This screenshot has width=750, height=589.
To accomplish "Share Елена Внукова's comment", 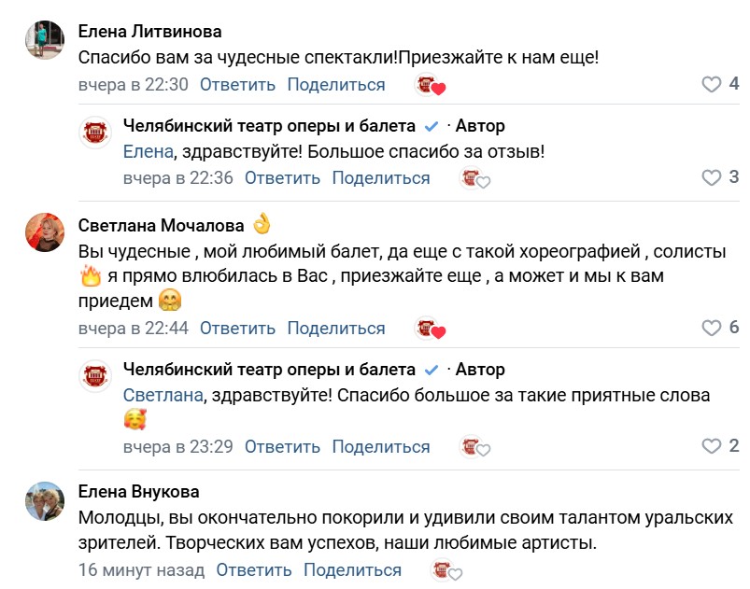I will click(x=352, y=570).
